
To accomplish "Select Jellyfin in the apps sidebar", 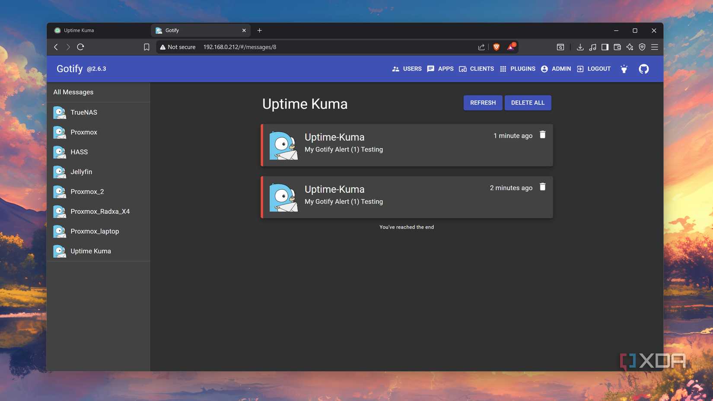I will 81,172.
